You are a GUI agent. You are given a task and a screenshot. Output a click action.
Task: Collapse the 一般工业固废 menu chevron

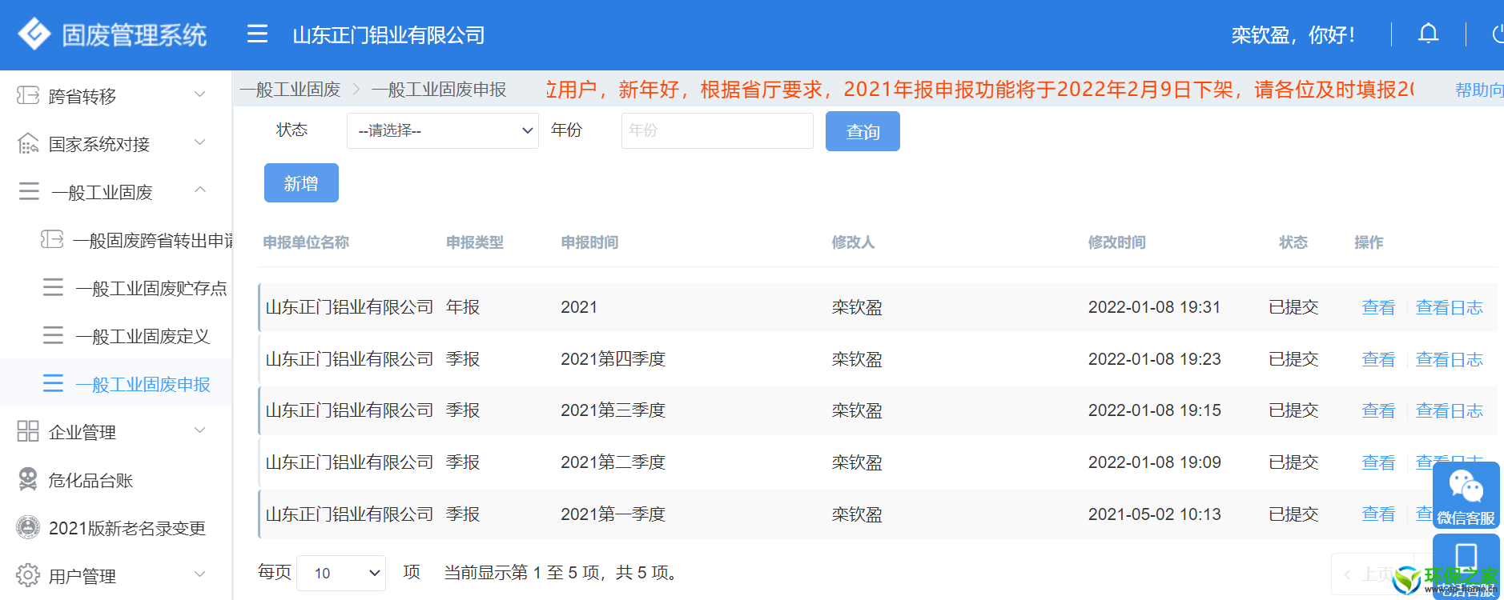(x=200, y=190)
